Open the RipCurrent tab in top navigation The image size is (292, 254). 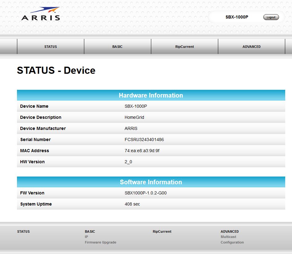185,47
